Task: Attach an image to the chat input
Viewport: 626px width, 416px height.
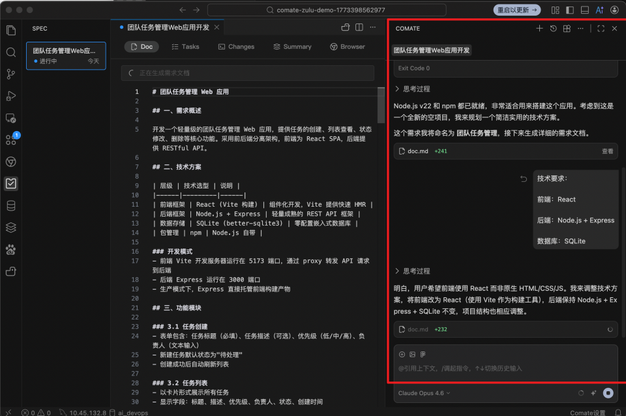Action: pos(412,354)
